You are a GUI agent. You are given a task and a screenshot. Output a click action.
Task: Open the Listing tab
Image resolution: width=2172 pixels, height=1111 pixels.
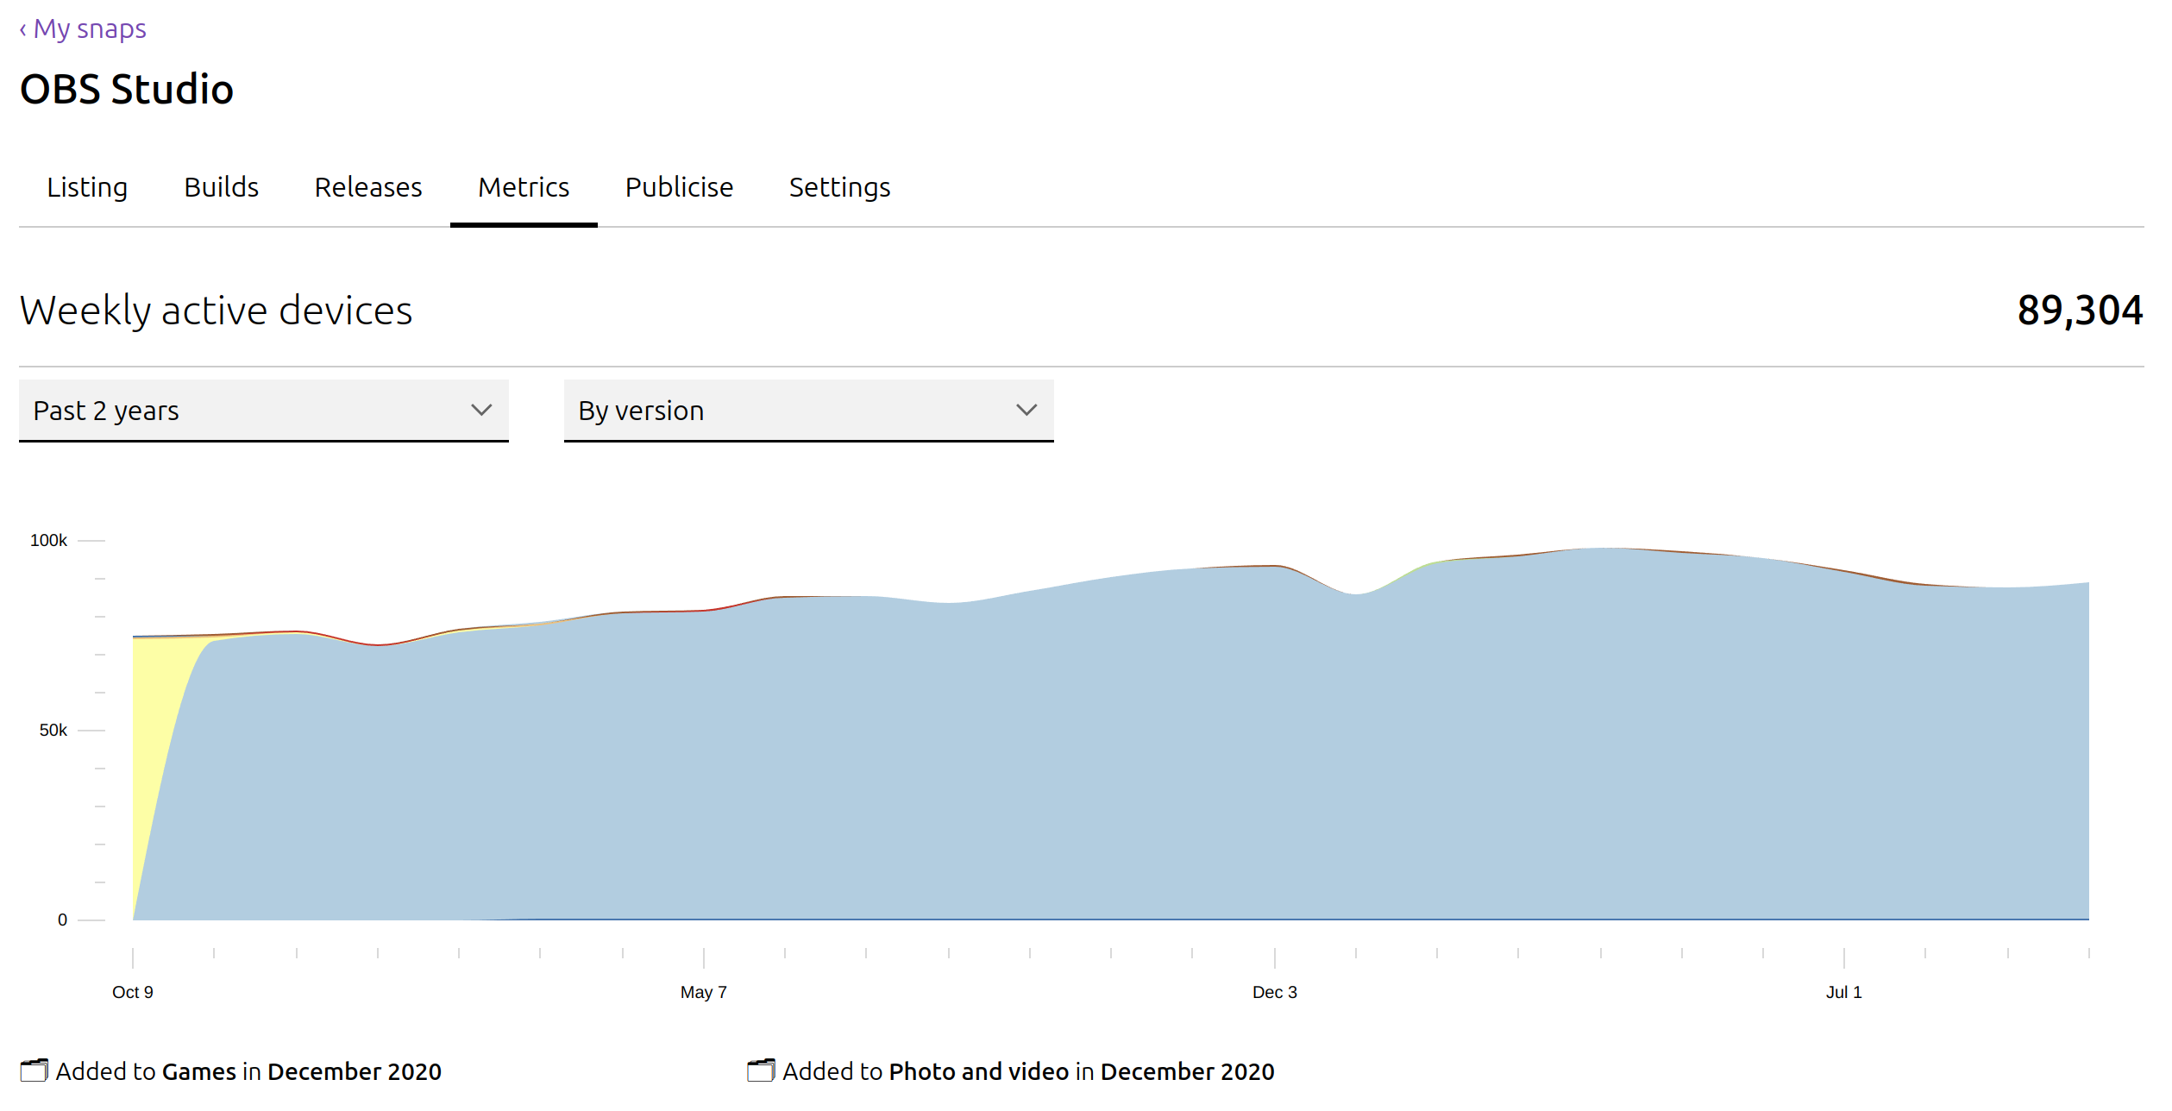[x=87, y=187]
